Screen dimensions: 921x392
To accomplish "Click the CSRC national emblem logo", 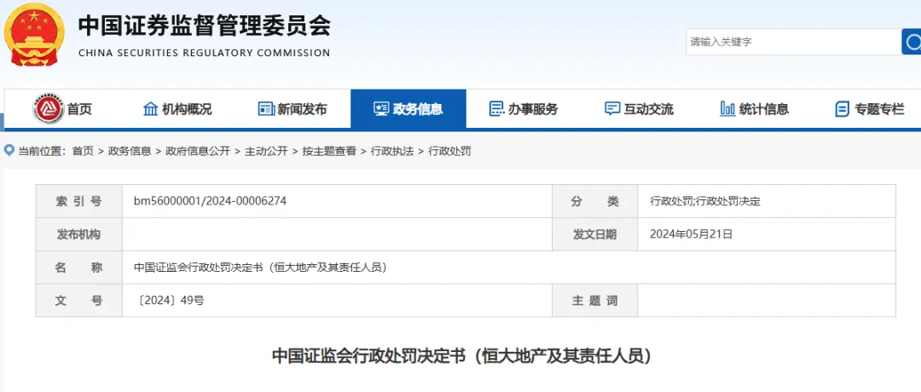I will coord(34,35).
